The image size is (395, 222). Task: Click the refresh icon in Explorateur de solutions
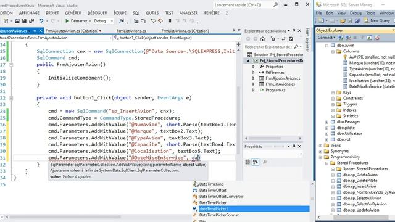[x=291, y=39]
